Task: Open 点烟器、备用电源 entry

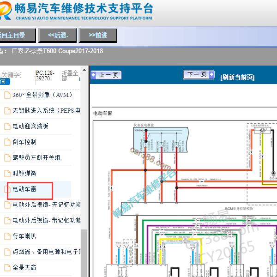Action: click(47, 252)
